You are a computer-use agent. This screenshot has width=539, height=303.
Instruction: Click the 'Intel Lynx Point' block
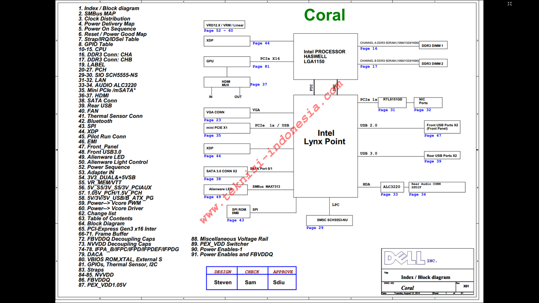(x=326, y=146)
